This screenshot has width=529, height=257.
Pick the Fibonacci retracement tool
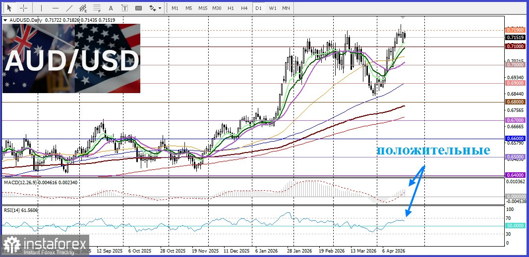tap(97, 8)
